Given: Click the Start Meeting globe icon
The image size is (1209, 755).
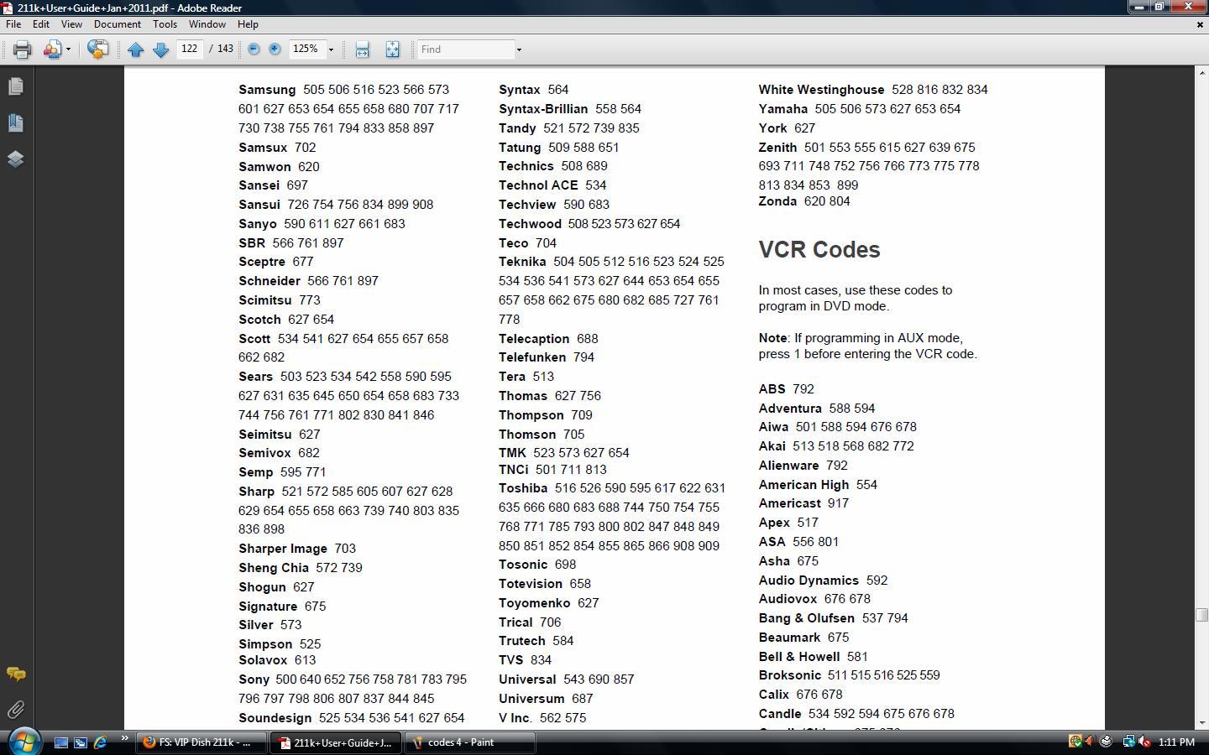Looking at the screenshot, I should click(x=97, y=49).
